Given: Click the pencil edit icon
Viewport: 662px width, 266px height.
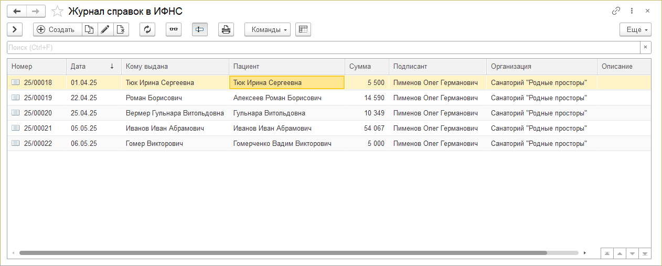Looking at the screenshot, I should [105, 30].
